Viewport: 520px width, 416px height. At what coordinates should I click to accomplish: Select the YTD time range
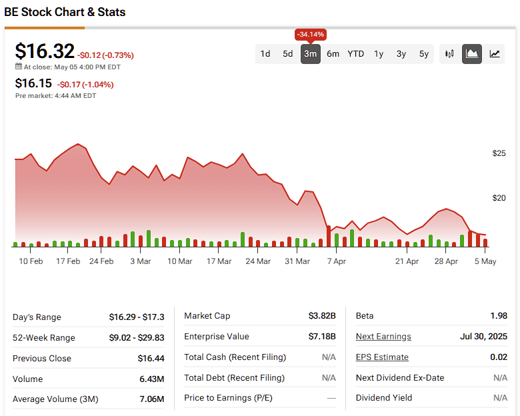coord(356,54)
